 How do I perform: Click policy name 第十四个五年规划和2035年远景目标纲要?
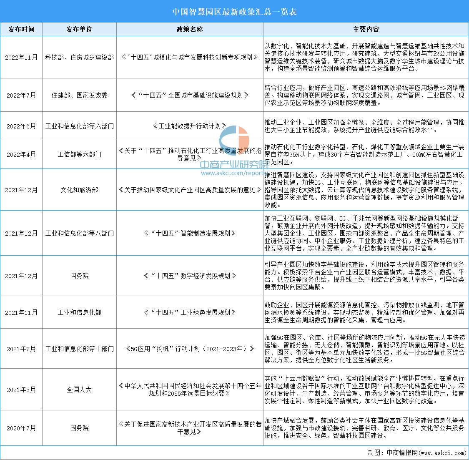[x=190, y=390]
